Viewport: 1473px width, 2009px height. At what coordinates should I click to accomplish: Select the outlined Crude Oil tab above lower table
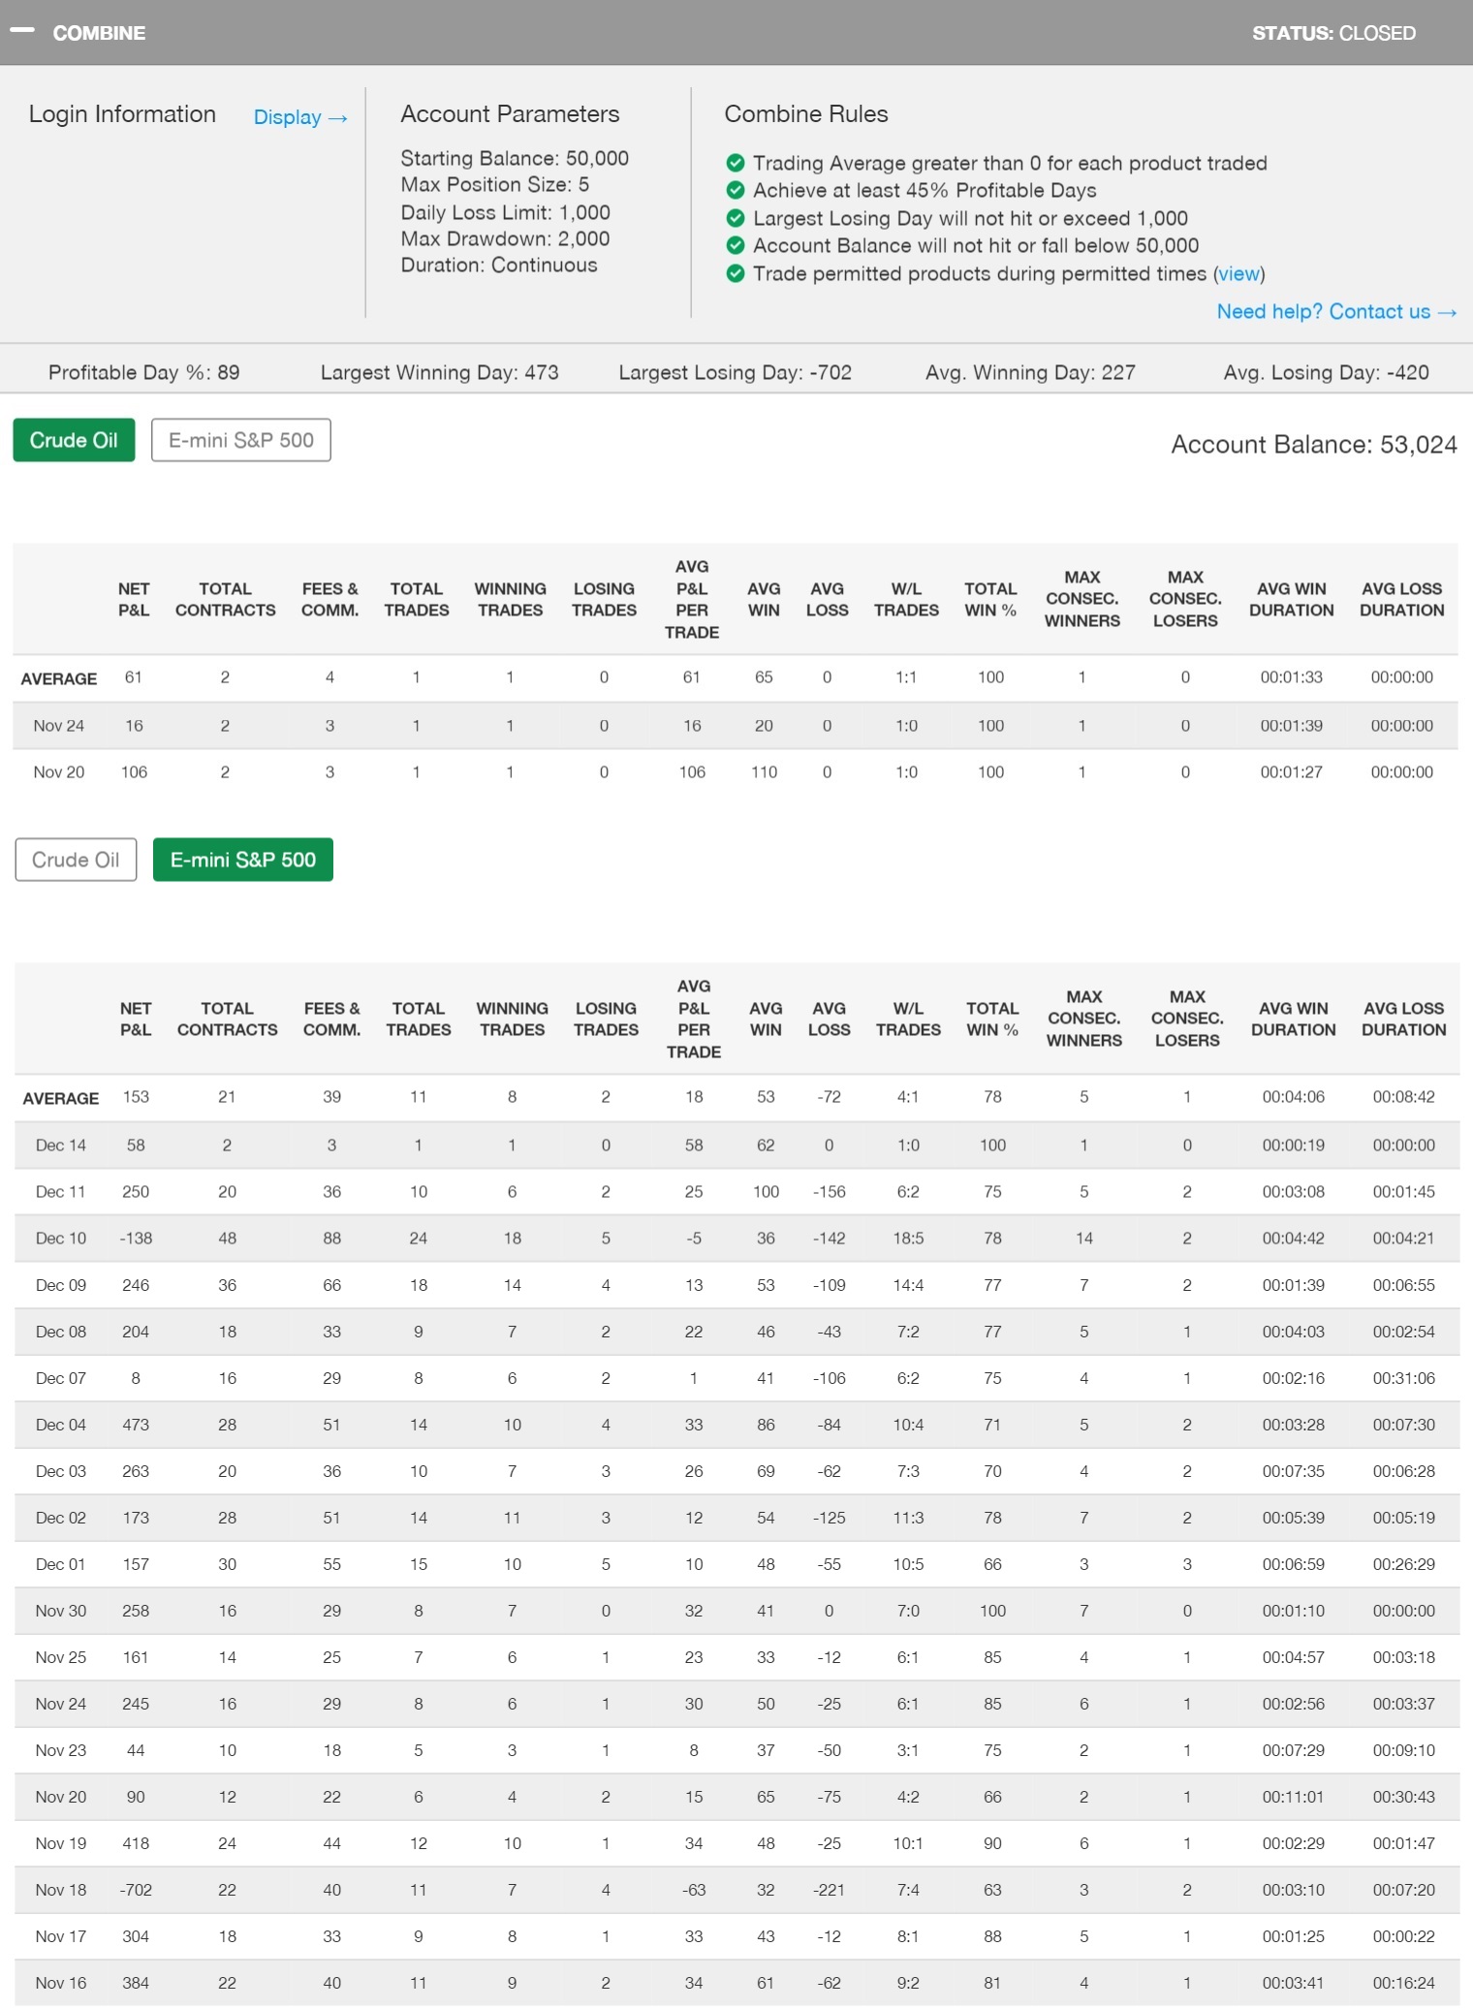point(76,860)
